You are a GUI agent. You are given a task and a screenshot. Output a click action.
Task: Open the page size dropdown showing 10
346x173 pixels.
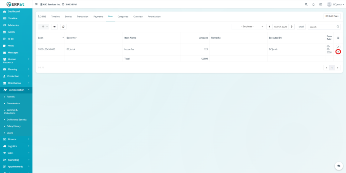pyautogui.click(x=44, y=26)
